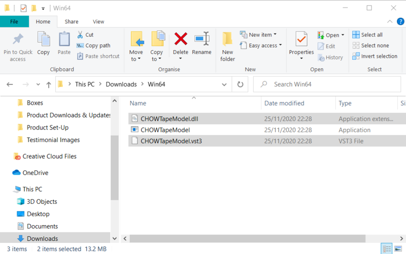
Task: Click horizontal scrollbar left arrow
Action: [x=125, y=238]
